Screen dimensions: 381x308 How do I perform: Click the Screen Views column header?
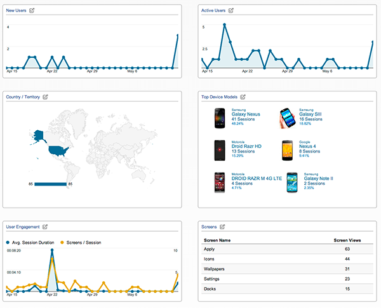347,240
